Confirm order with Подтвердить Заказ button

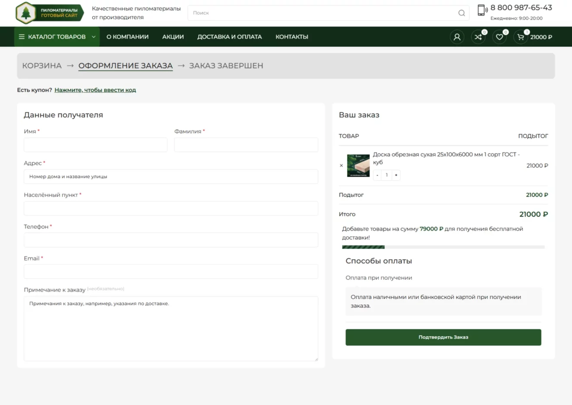point(443,337)
